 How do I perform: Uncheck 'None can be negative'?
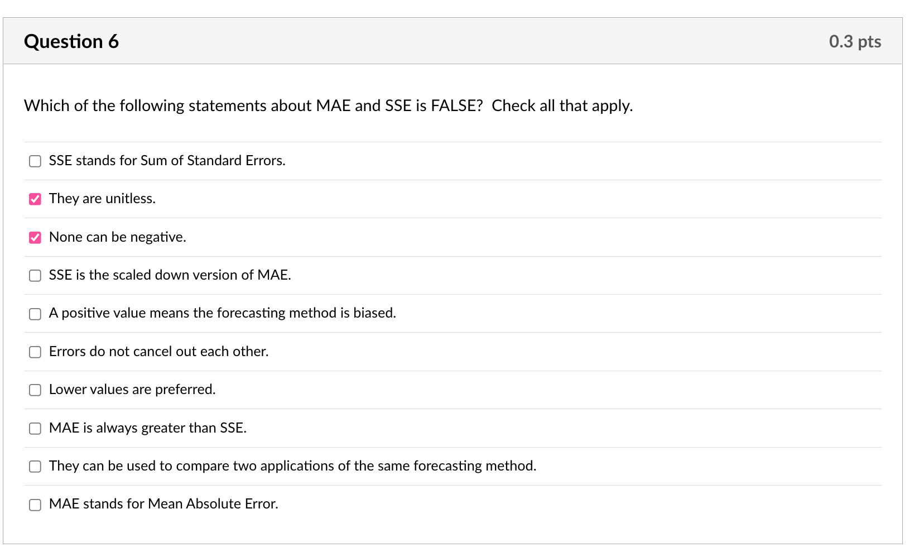pyautogui.click(x=35, y=237)
